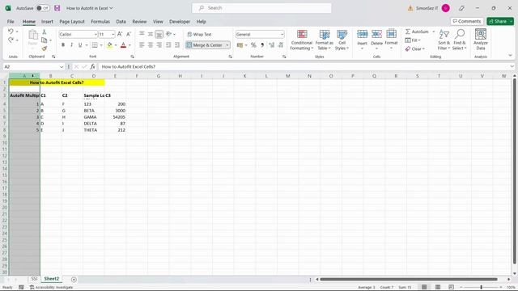The height and width of the screenshot is (291, 518).
Task: Open the Name Box dropdown
Action: coord(62,66)
